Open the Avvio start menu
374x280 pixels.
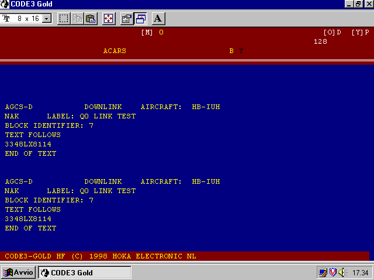[19, 272]
